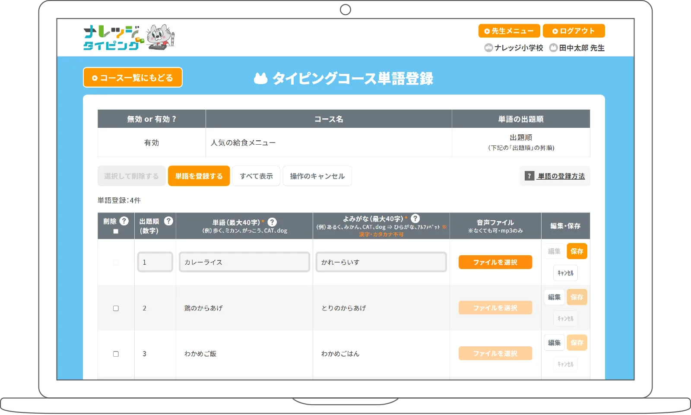The height and width of the screenshot is (415, 691).
Task: Toggle the select-all checkbox in 削除 header
Action: tap(116, 231)
